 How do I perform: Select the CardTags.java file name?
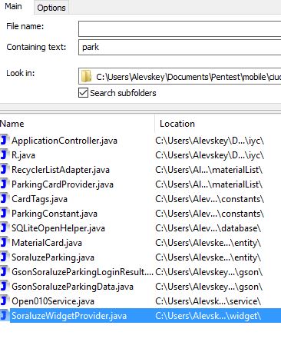39,199
